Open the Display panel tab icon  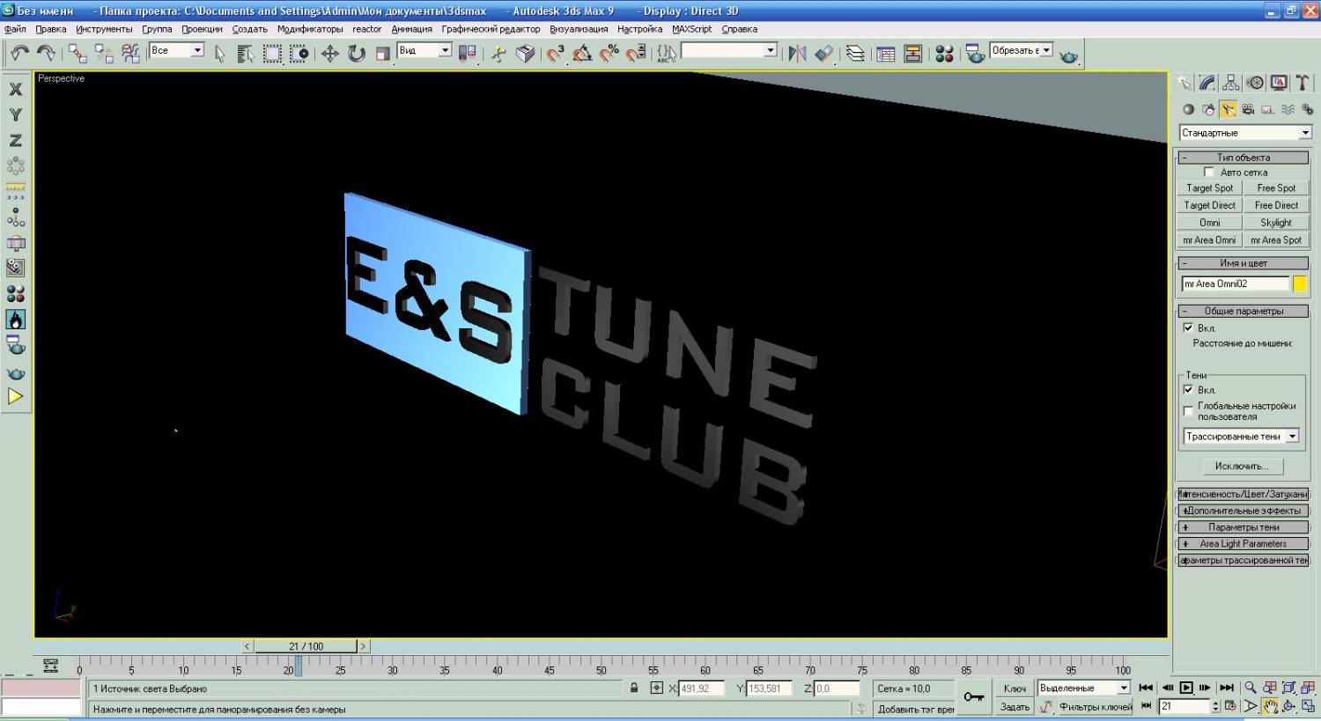pos(1279,83)
